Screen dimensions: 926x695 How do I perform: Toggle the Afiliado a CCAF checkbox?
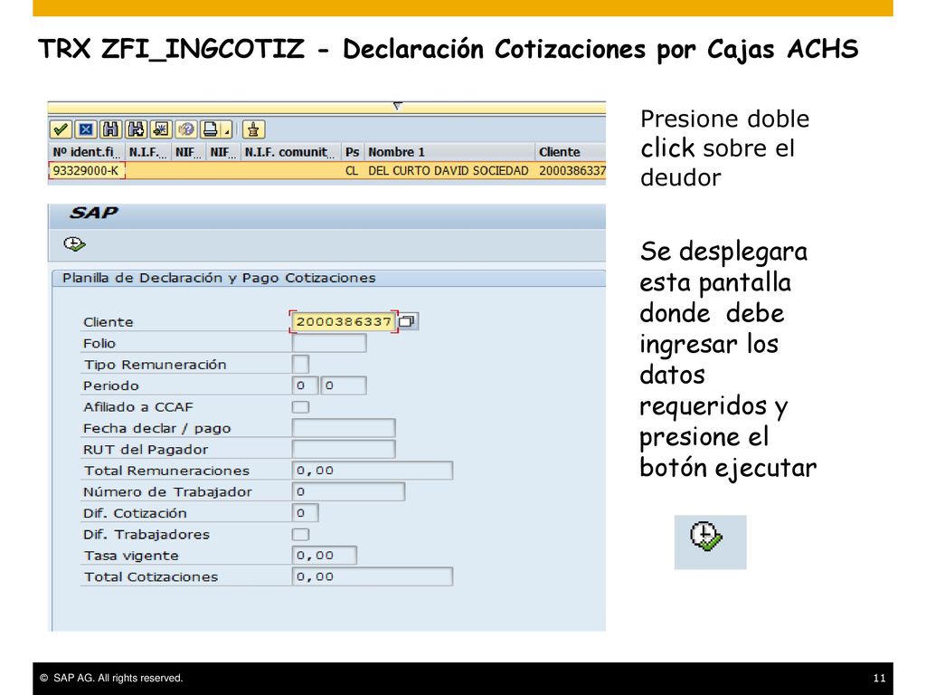coord(300,407)
